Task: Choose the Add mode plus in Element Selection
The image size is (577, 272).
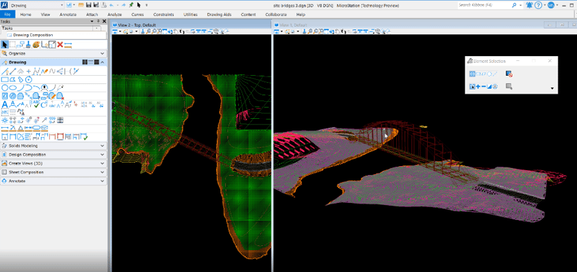Action: pos(478,86)
